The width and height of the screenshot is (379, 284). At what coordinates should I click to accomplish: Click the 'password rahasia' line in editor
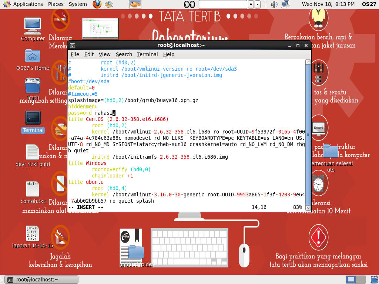[x=92, y=113]
